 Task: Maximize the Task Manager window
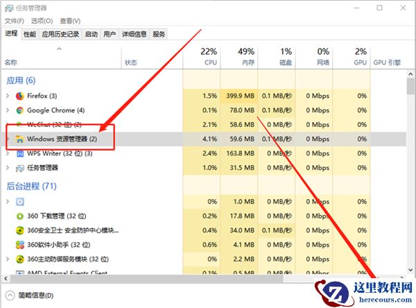[x=380, y=8]
